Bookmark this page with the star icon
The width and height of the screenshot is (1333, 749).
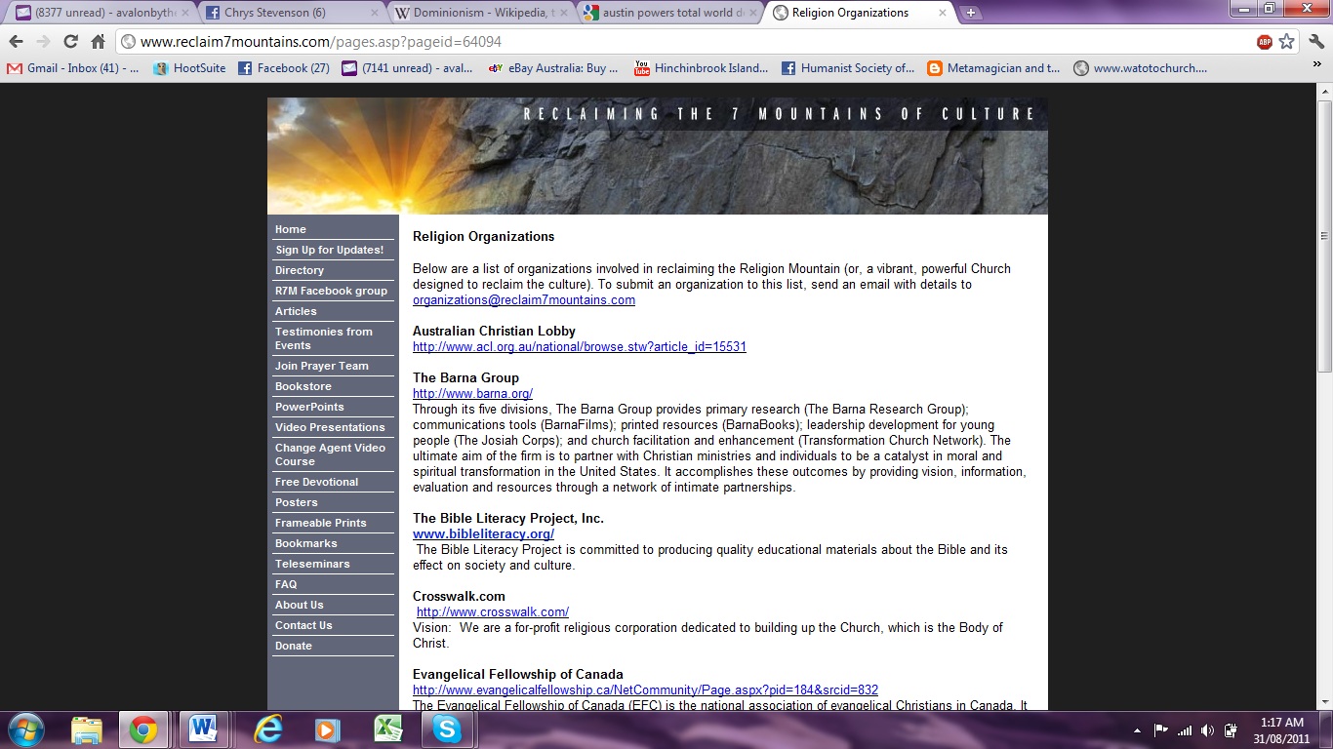[x=1286, y=42]
